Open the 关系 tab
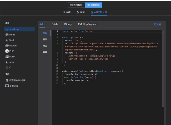This screenshot has height=125, width=171. pyautogui.click(x=81, y=12)
